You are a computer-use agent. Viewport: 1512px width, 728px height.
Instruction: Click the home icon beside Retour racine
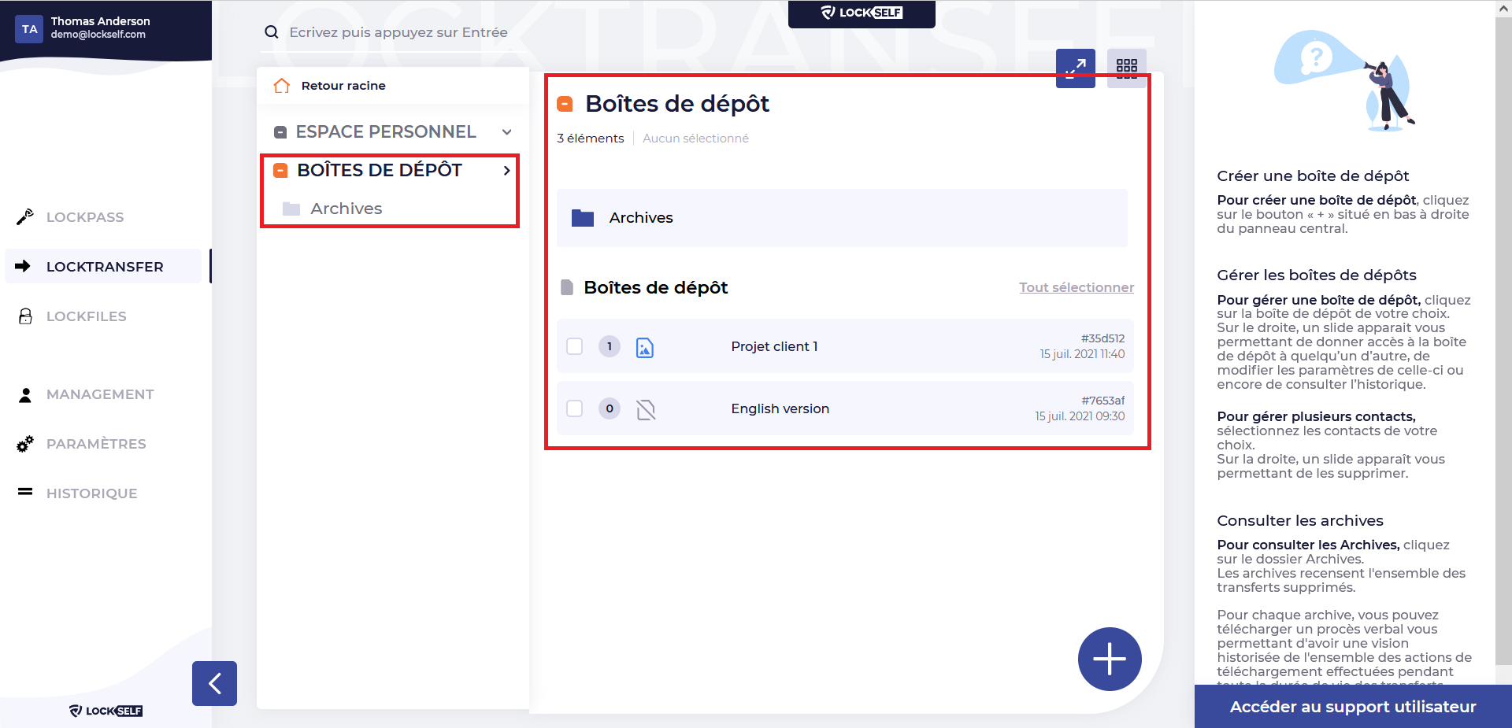point(282,86)
